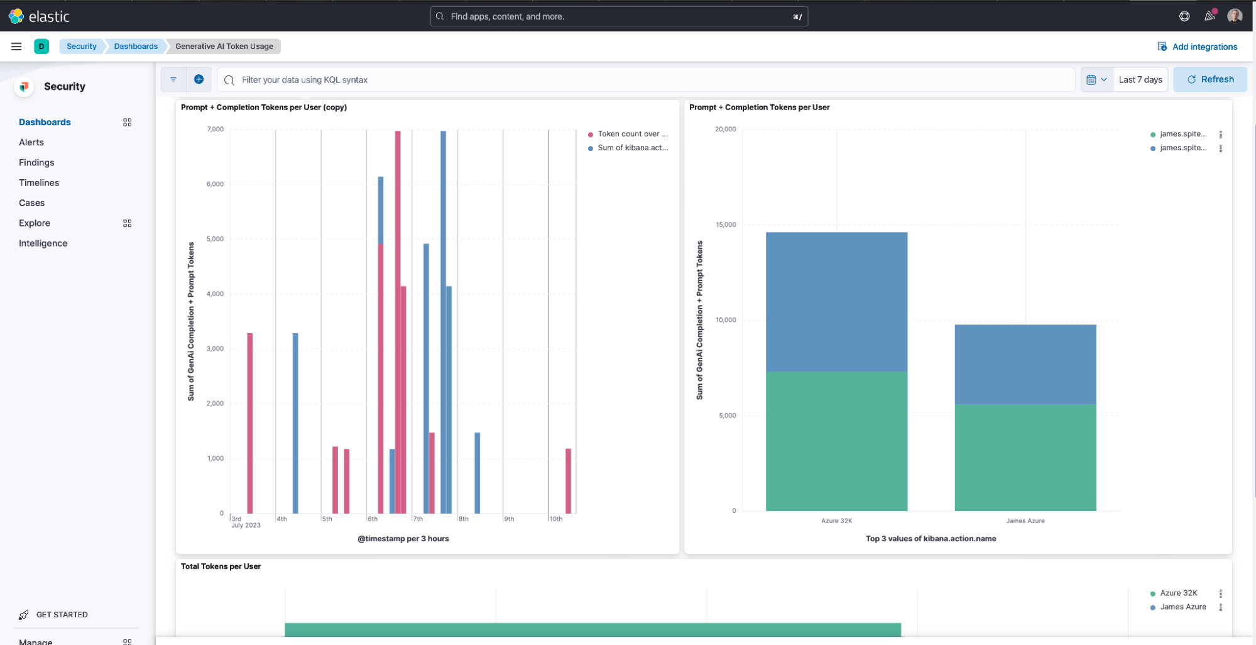Click the Get Started rocket icon

(x=24, y=615)
